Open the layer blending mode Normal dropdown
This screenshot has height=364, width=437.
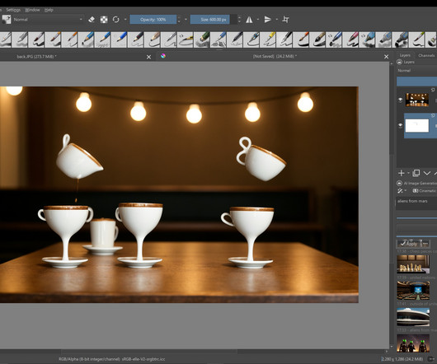[416, 71]
